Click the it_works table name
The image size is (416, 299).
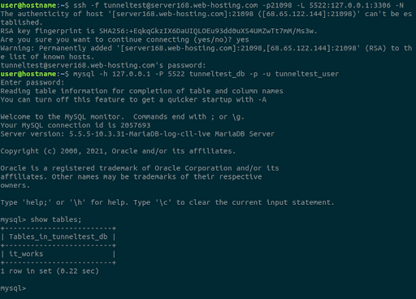click(x=26, y=253)
